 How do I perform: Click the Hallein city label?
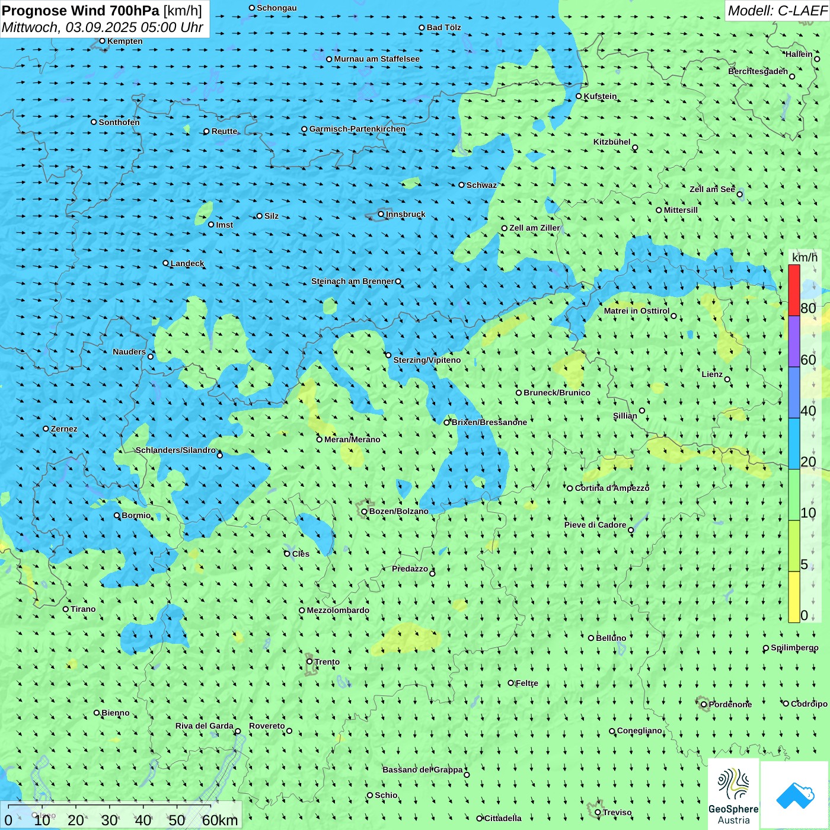(799, 54)
